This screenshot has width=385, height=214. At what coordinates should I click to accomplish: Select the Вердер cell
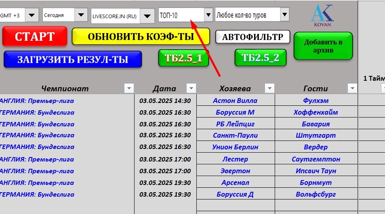click(x=316, y=147)
